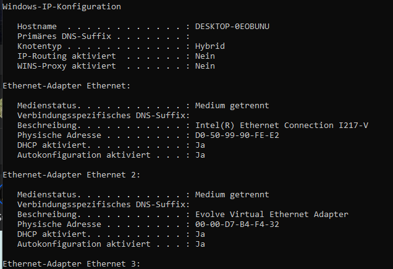Select the Intel(R) Ethernet Connection I217-V description
The height and width of the screenshot is (269, 393).
(281, 126)
